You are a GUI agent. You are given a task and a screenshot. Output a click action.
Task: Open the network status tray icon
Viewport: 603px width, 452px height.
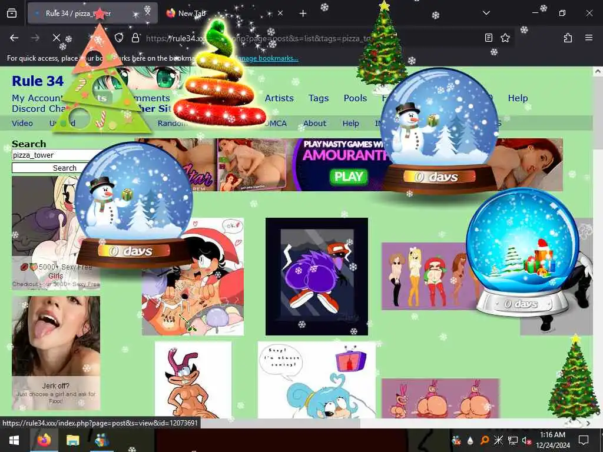click(513, 440)
